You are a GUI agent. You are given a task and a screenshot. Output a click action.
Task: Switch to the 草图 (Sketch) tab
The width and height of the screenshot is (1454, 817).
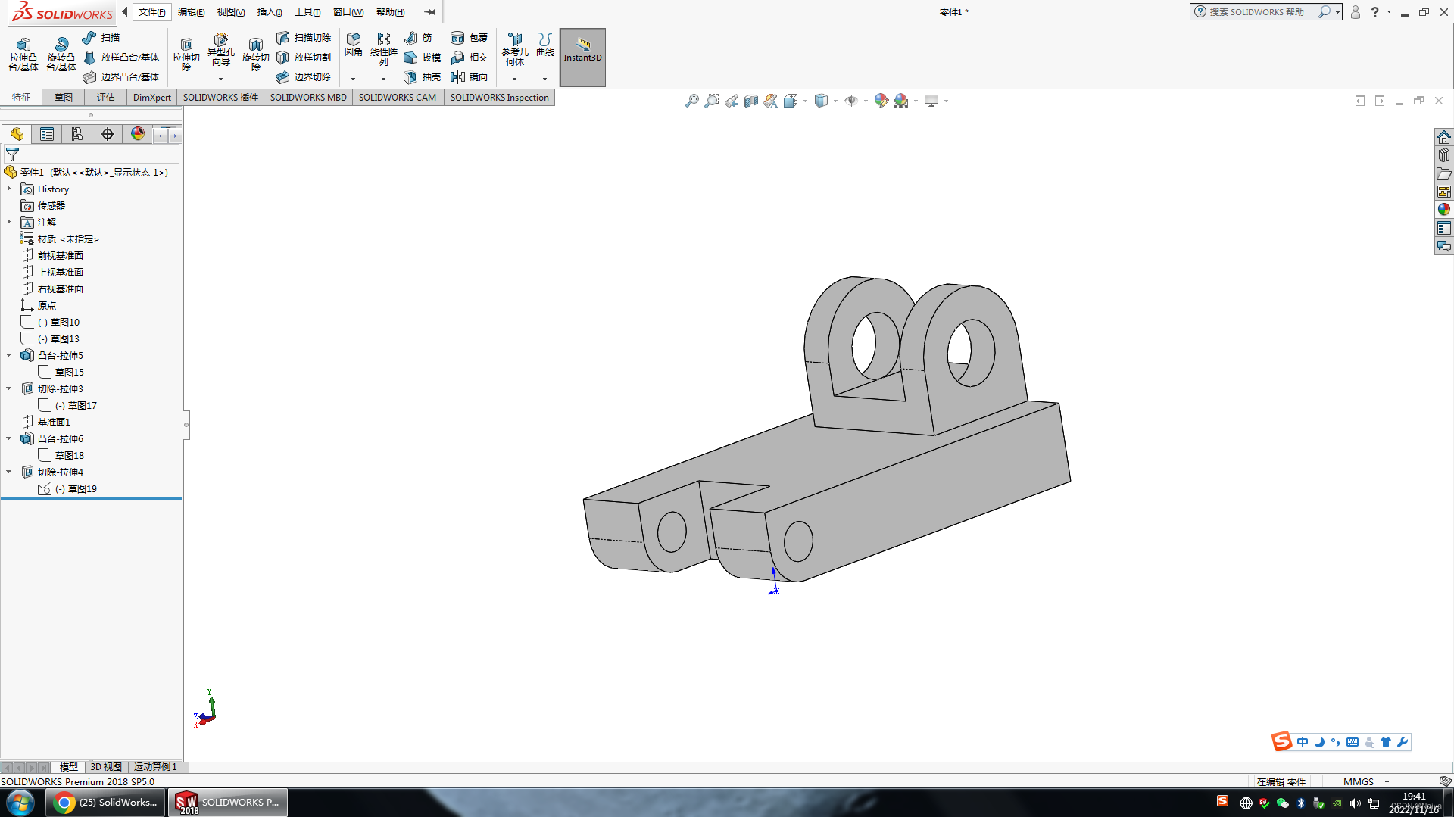point(64,98)
